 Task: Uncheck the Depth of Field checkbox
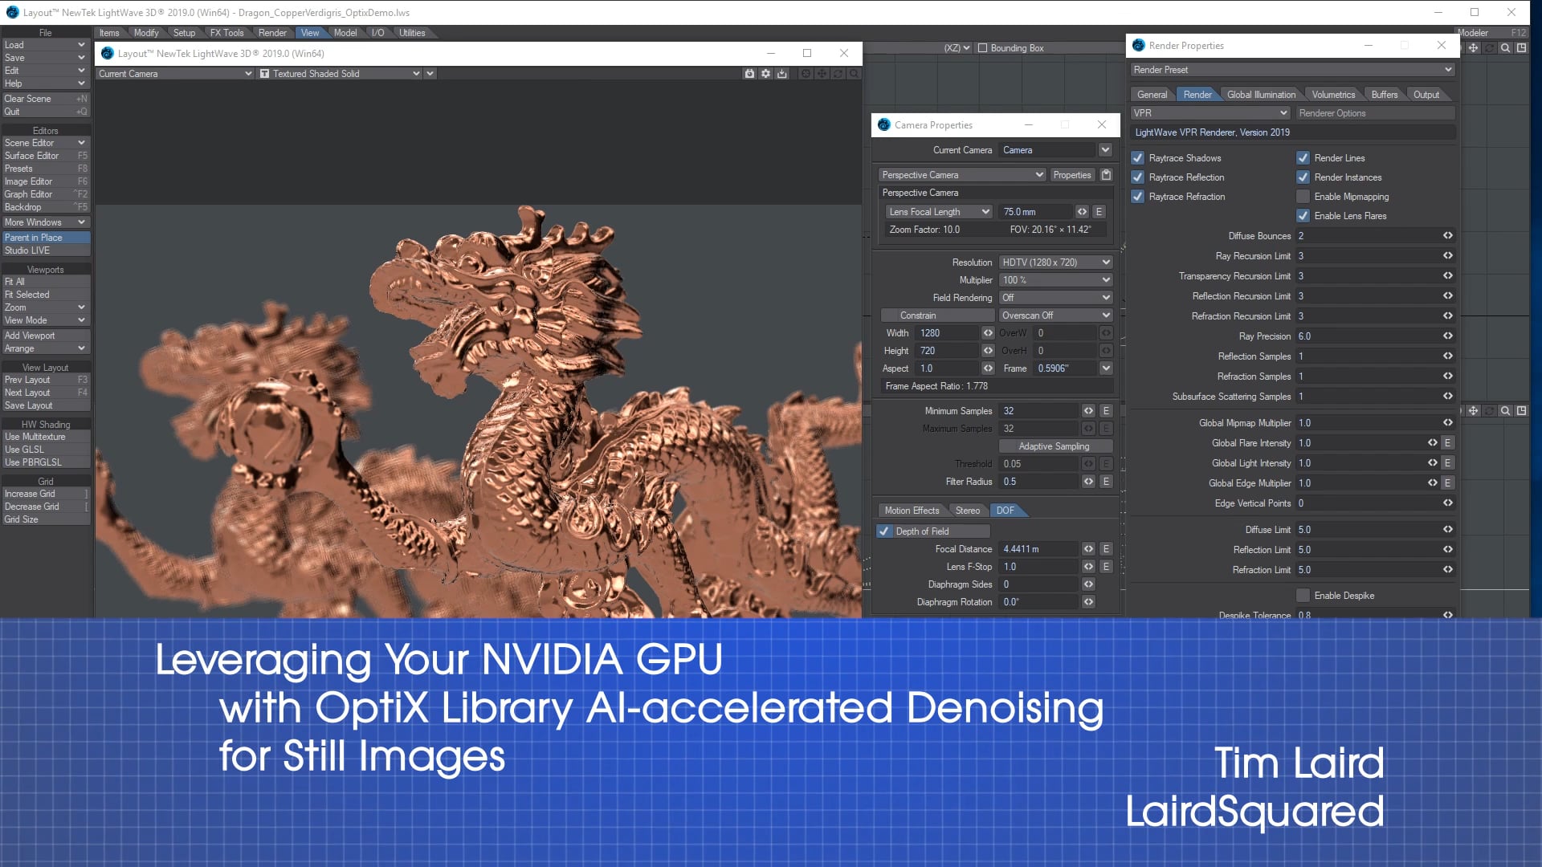pyautogui.click(x=884, y=531)
